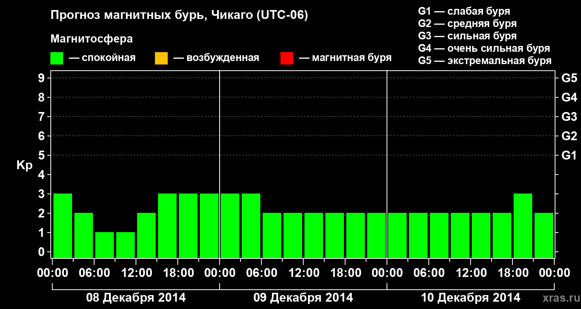Click the '— спокойная' legend label
Image resolution: width=581 pixels, height=309 pixels.
[x=102, y=58]
